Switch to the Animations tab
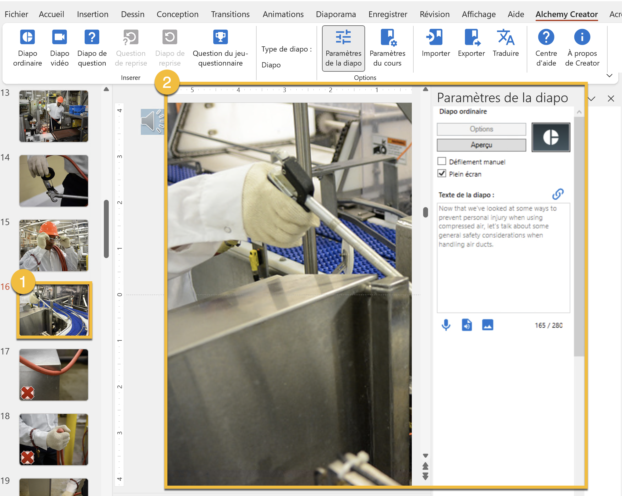Screen dimensions: 622x496 click(x=283, y=14)
